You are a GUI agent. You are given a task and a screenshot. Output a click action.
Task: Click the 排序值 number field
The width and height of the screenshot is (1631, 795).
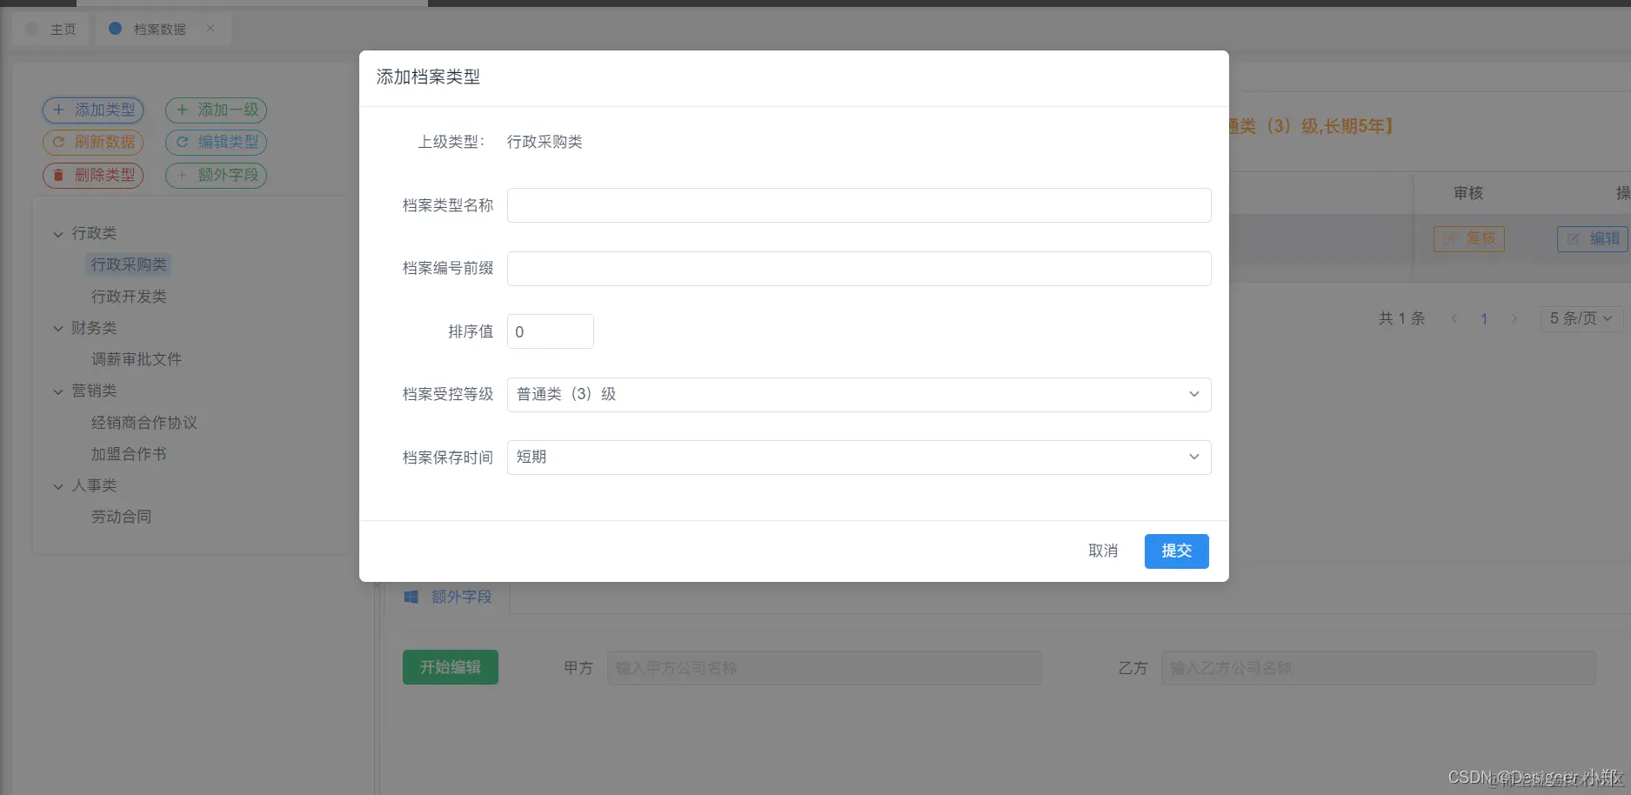(x=550, y=331)
